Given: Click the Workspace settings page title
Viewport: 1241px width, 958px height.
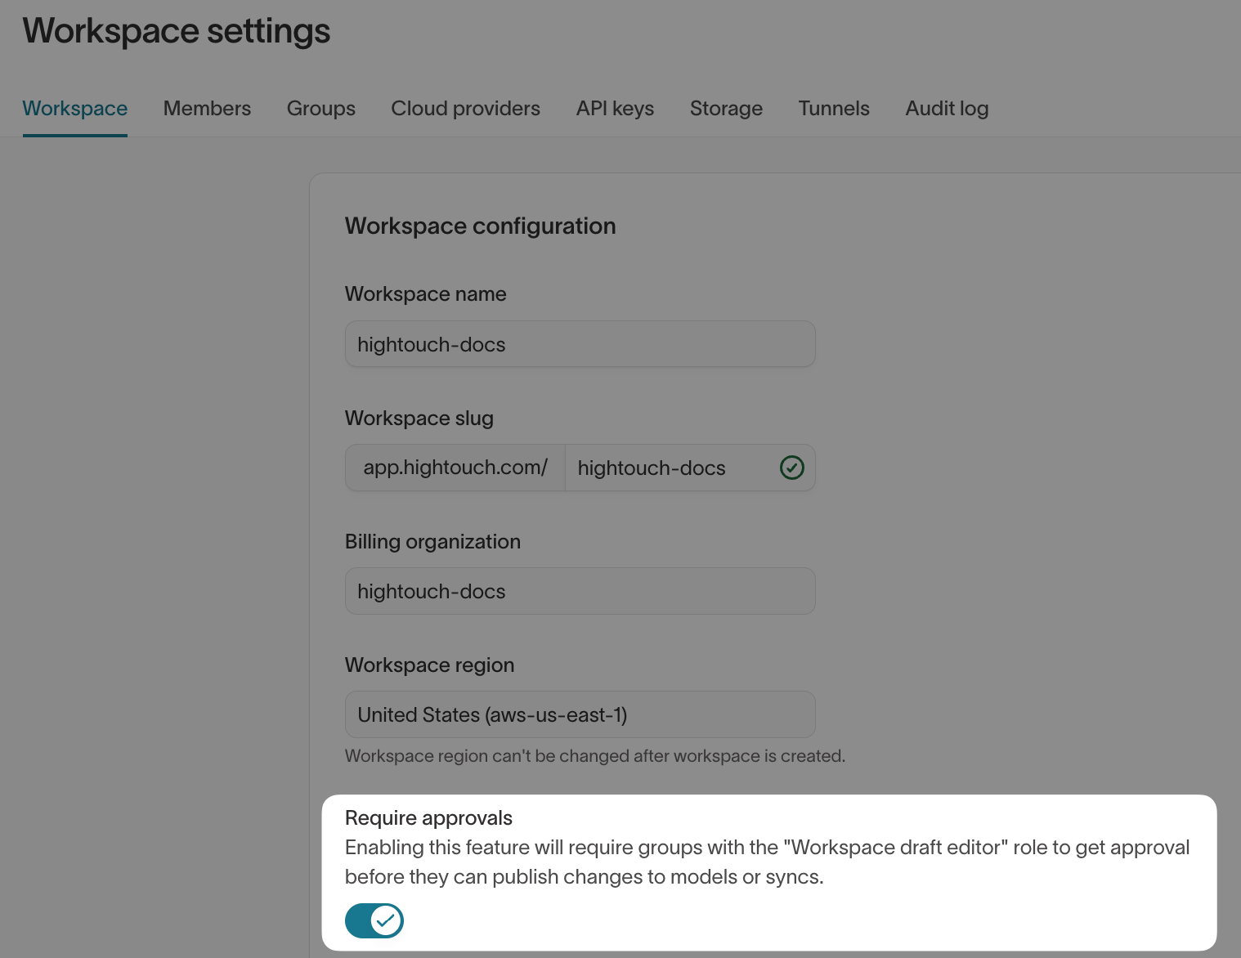Looking at the screenshot, I should pos(177,31).
